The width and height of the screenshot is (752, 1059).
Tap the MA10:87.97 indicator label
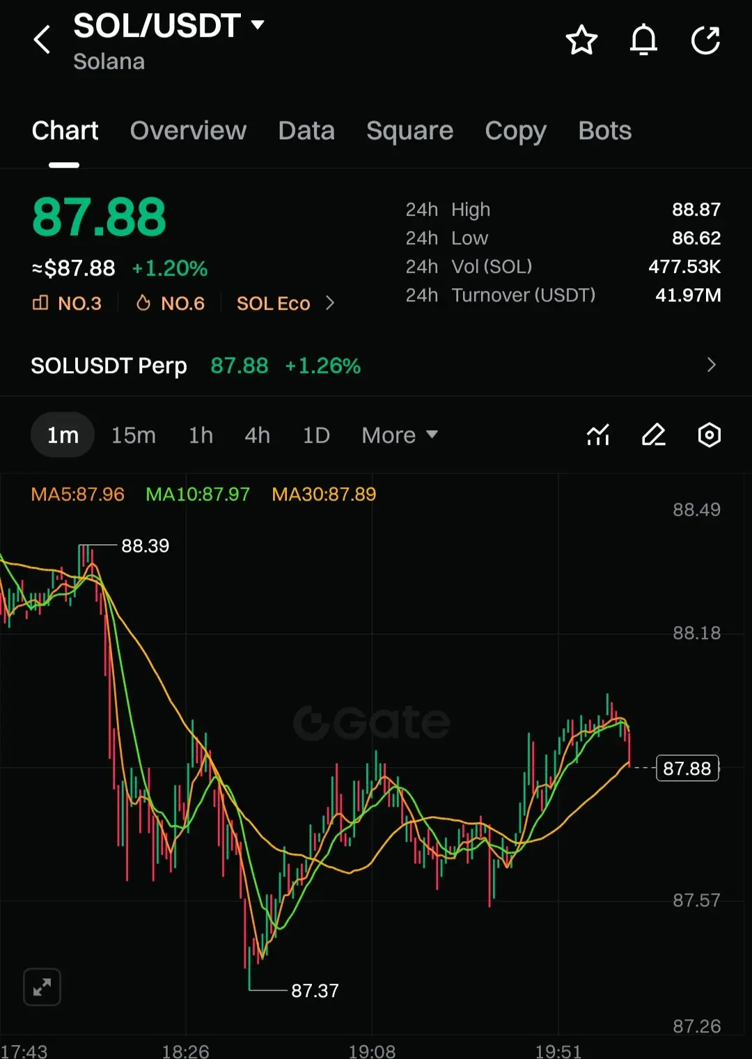pos(197,494)
